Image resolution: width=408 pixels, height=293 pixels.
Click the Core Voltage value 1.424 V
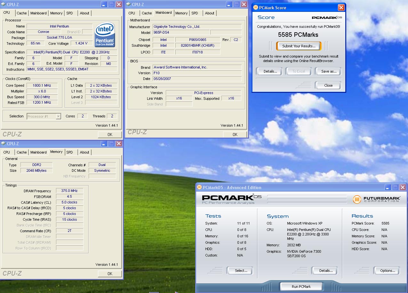pyautogui.click(x=81, y=44)
